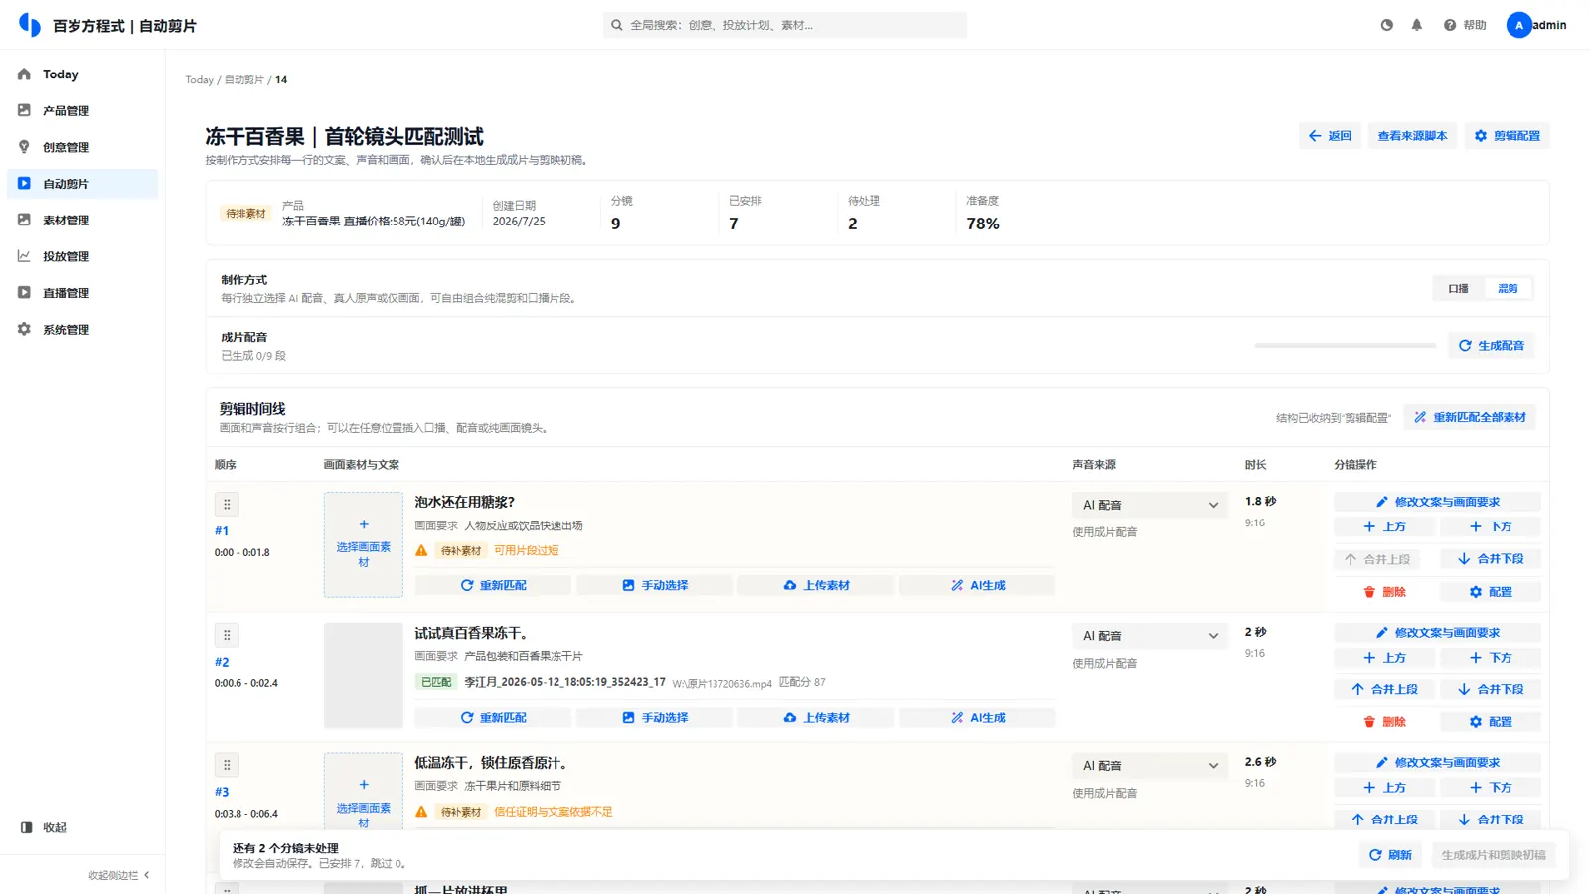Click the matched thumbnail for row #2
The height and width of the screenshot is (894, 1590).
364,675
